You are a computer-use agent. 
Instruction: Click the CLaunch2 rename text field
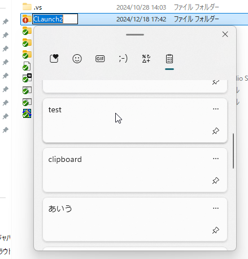55,19
